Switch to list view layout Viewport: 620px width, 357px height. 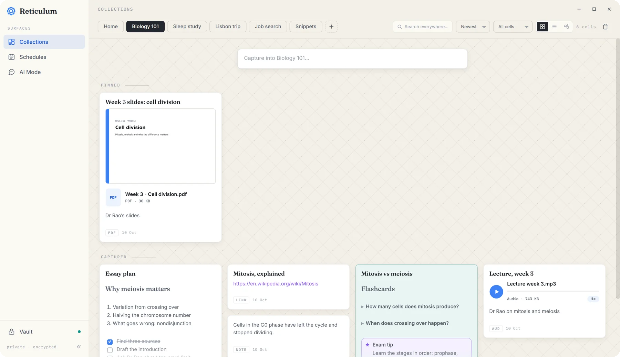[x=554, y=26]
